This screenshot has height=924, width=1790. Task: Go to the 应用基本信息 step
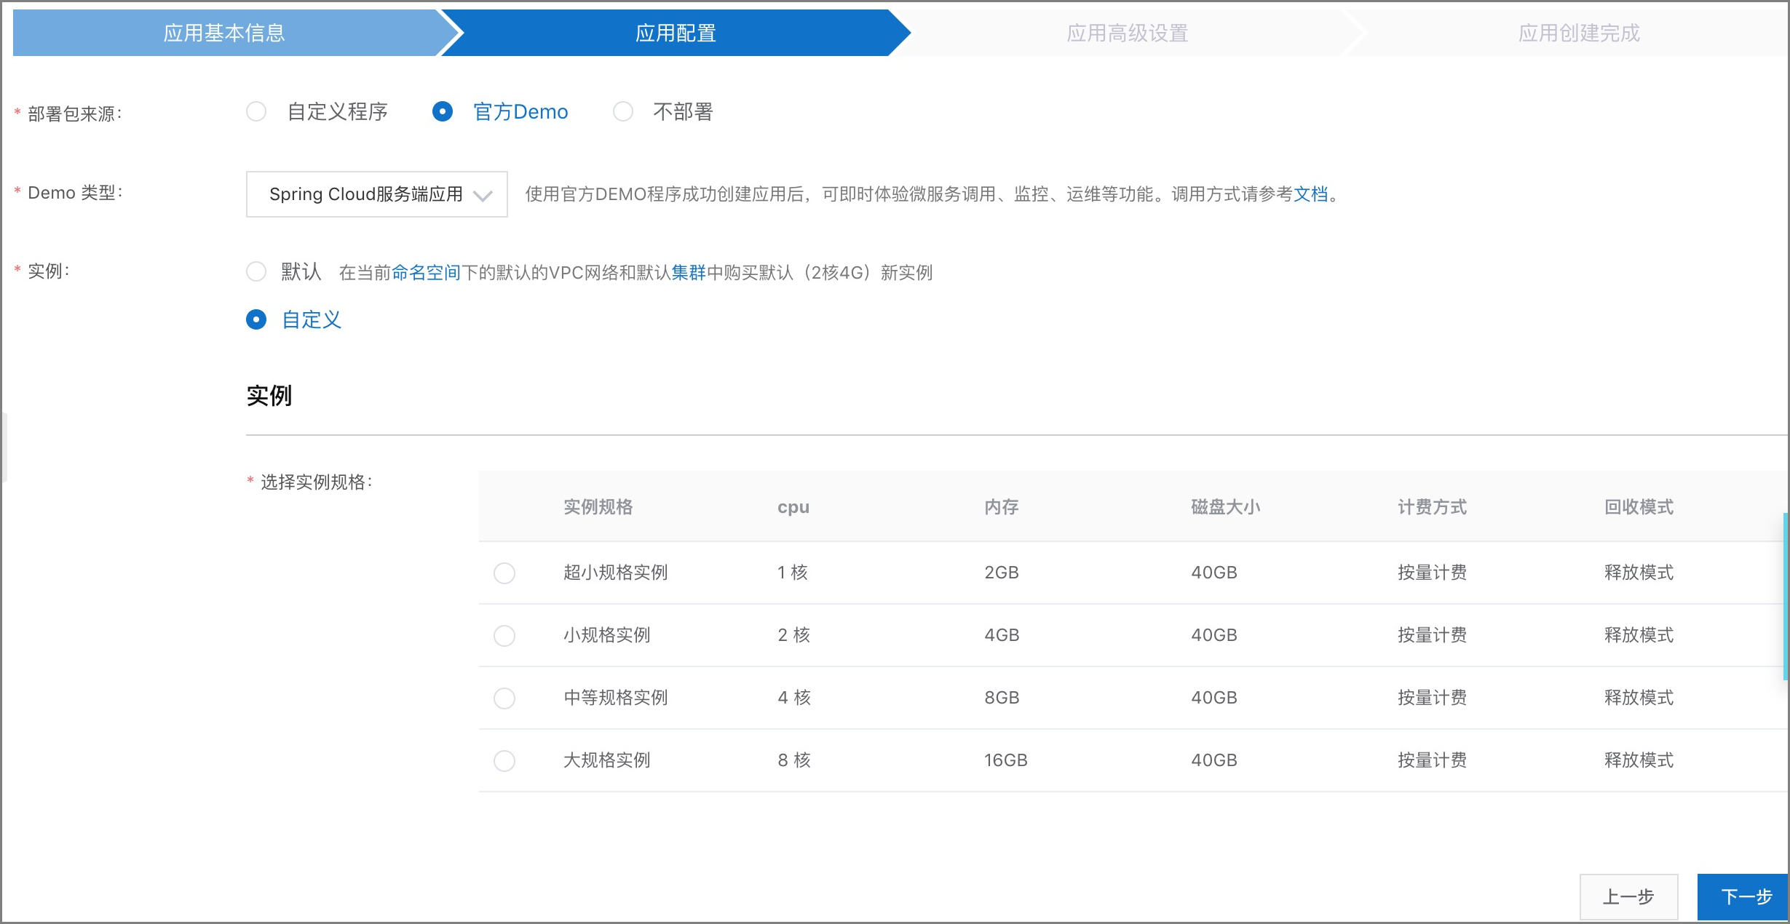[x=224, y=33]
